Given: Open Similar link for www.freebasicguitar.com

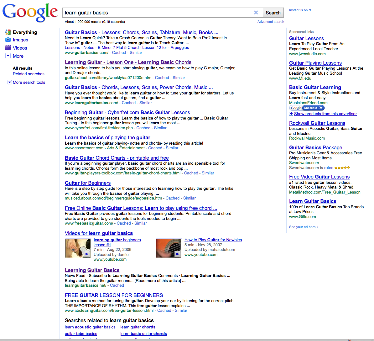Looking at the screenshot, I should (141, 223).
